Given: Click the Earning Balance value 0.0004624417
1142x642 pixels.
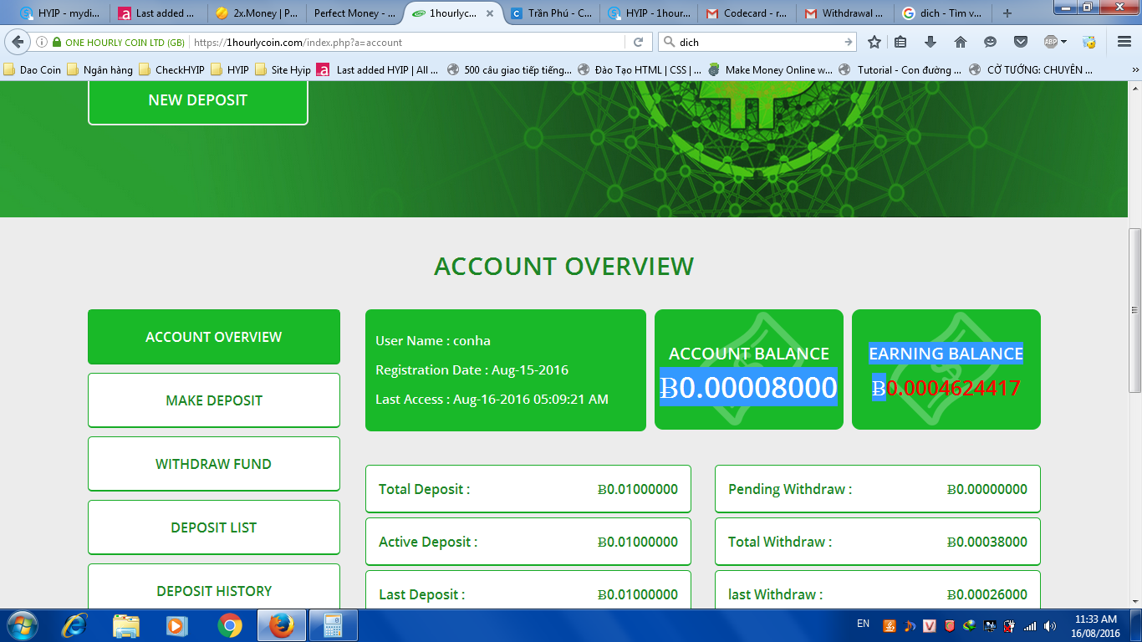Looking at the screenshot, I should (x=946, y=388).
